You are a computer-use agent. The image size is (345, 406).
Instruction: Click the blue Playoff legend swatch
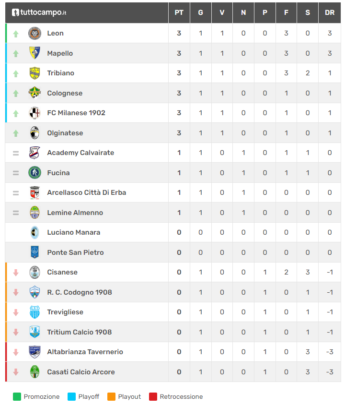pyautogui.click(x=72, y=397)
